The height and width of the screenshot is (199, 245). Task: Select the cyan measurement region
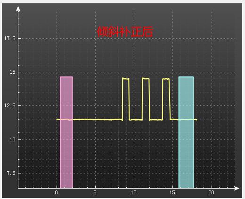pos(186,132)
